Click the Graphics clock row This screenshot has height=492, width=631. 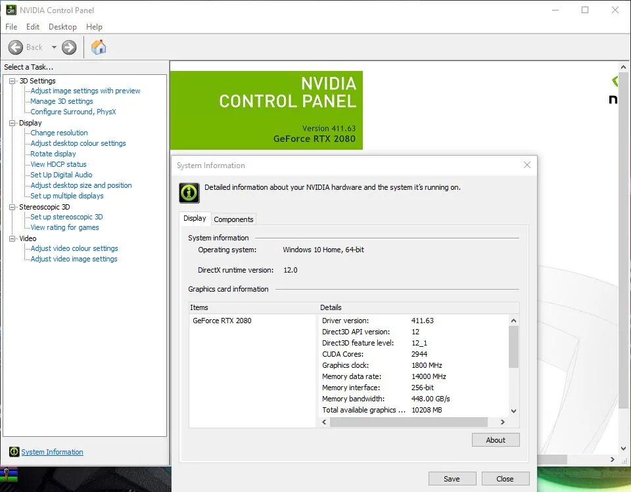coord(413,365)
